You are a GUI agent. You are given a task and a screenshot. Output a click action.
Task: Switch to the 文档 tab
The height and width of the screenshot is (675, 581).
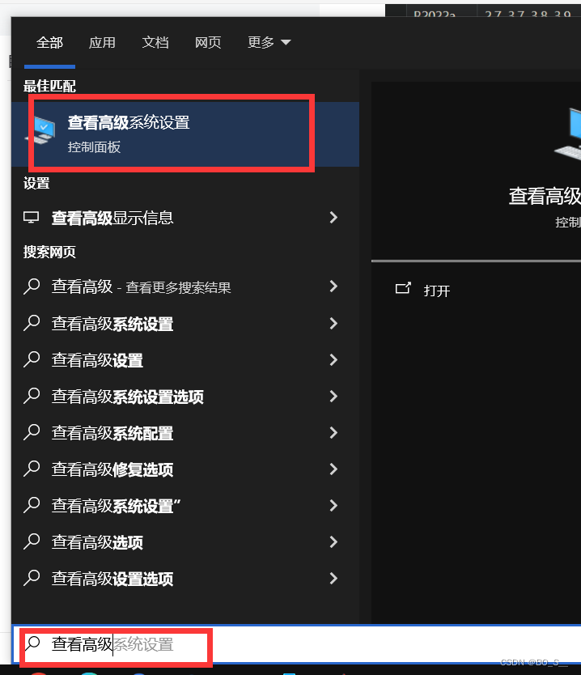[155, 42]
